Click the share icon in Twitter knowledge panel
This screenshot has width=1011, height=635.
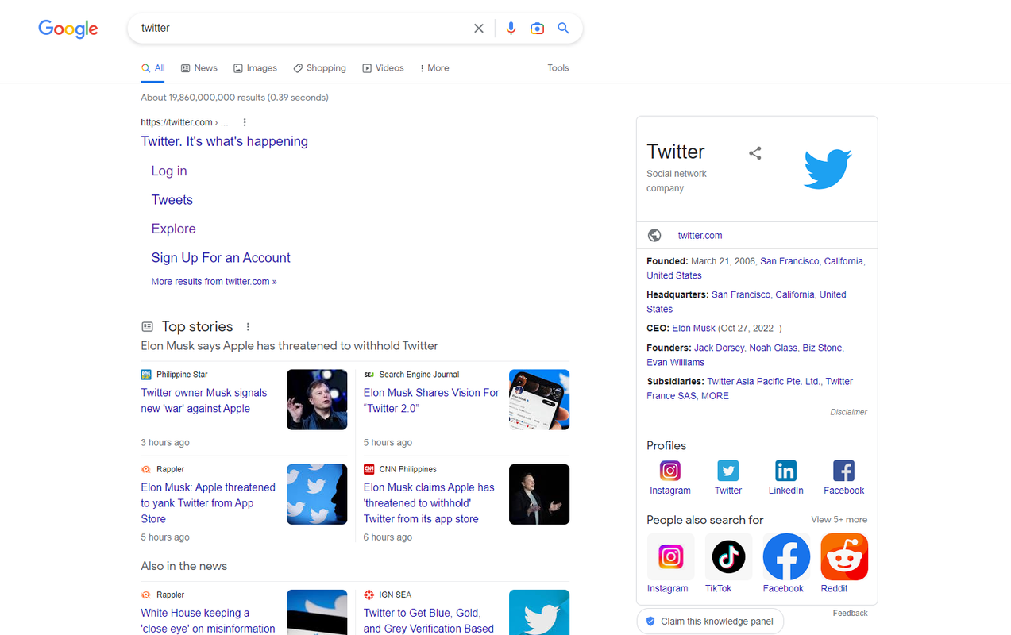coord(755,153)
